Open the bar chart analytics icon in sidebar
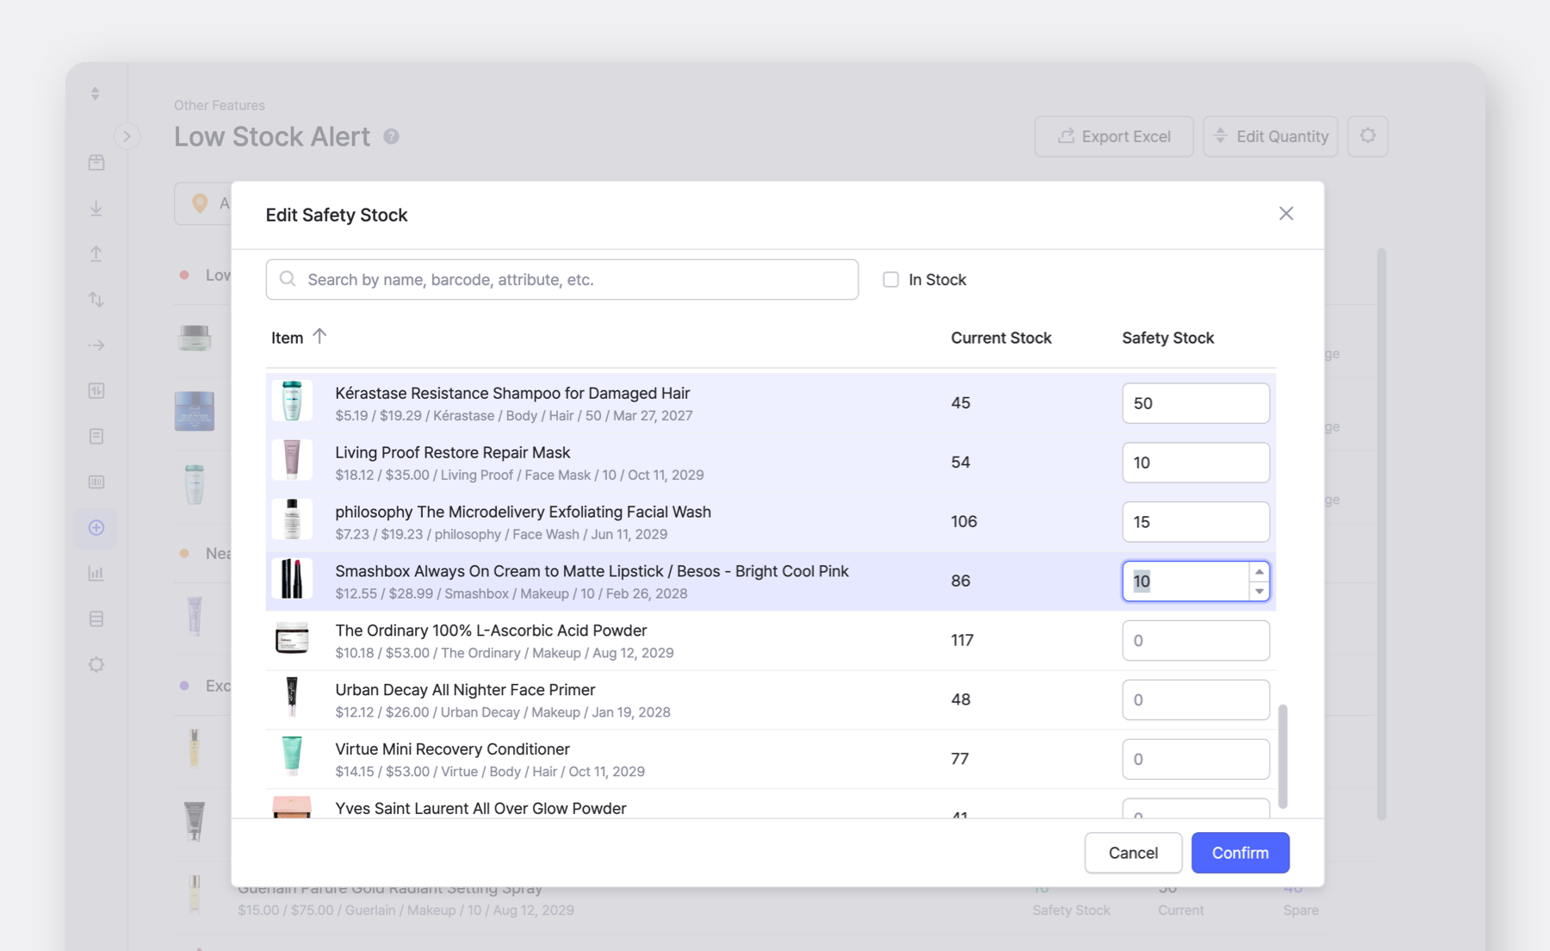 (96, 572)
